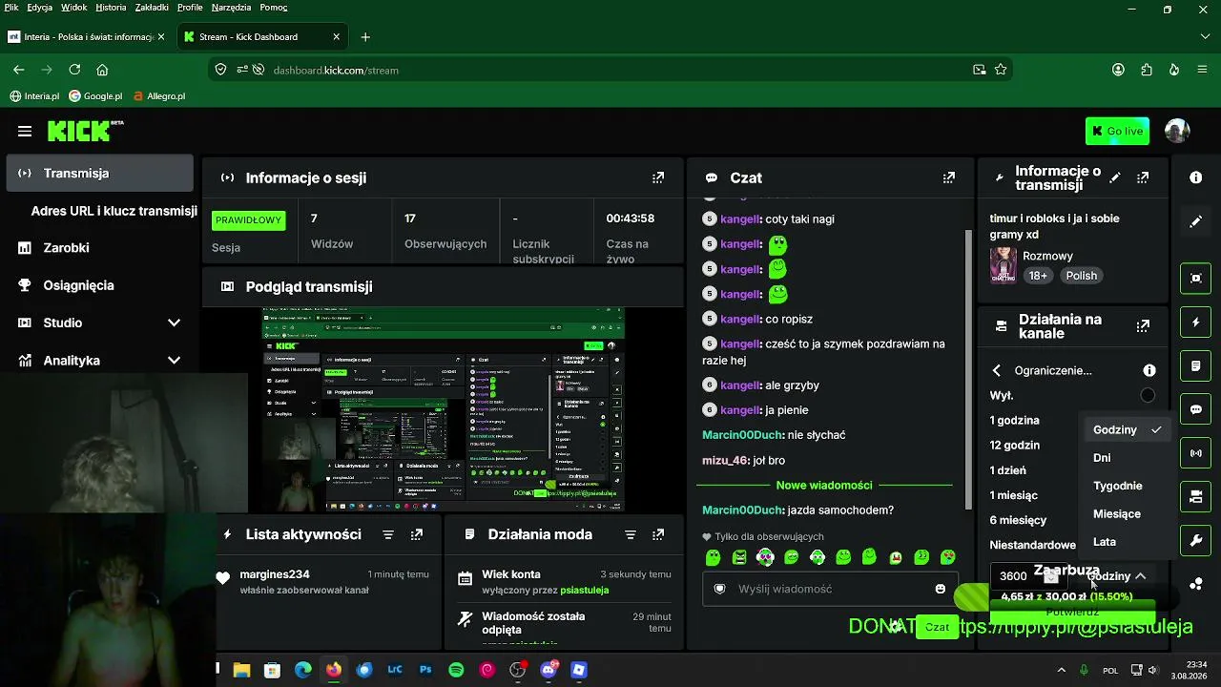
Task: Click the Go live button
Action: [1117, 131]
